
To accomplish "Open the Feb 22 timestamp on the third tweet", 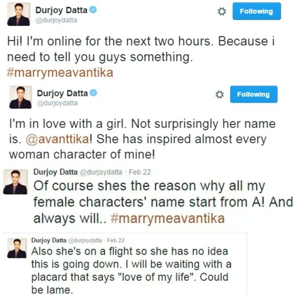I will point(140,172).
